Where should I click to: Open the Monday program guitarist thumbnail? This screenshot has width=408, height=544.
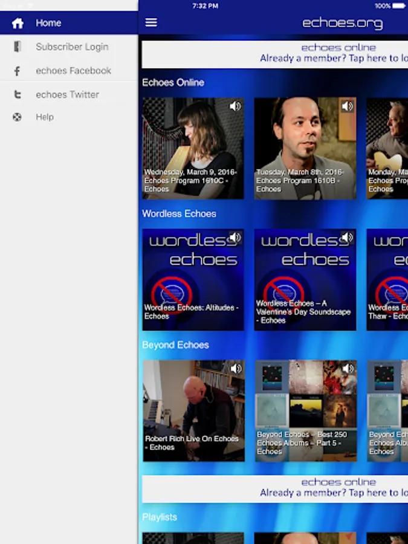387,149
